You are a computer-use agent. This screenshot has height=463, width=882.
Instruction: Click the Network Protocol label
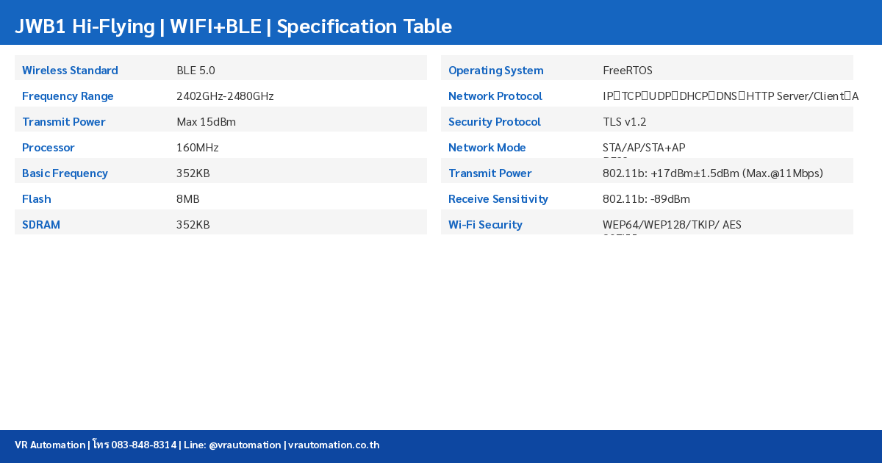coord(495,96)
